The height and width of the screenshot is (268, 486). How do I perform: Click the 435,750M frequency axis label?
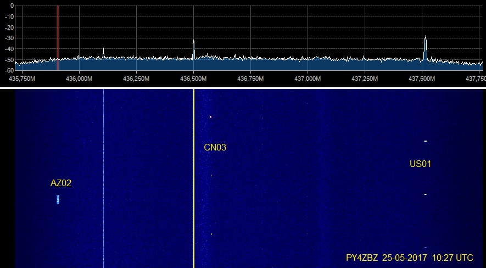(x=22, y=79)
